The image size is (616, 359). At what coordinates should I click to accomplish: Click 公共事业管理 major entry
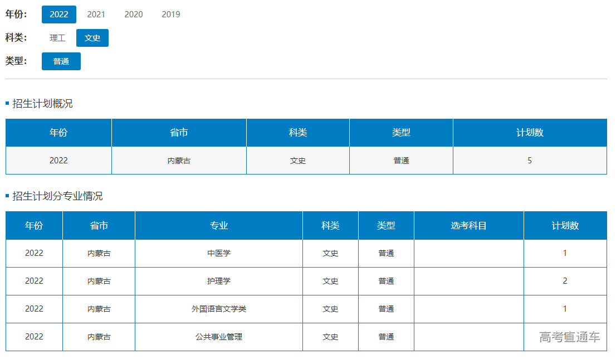tap(218, 337)
